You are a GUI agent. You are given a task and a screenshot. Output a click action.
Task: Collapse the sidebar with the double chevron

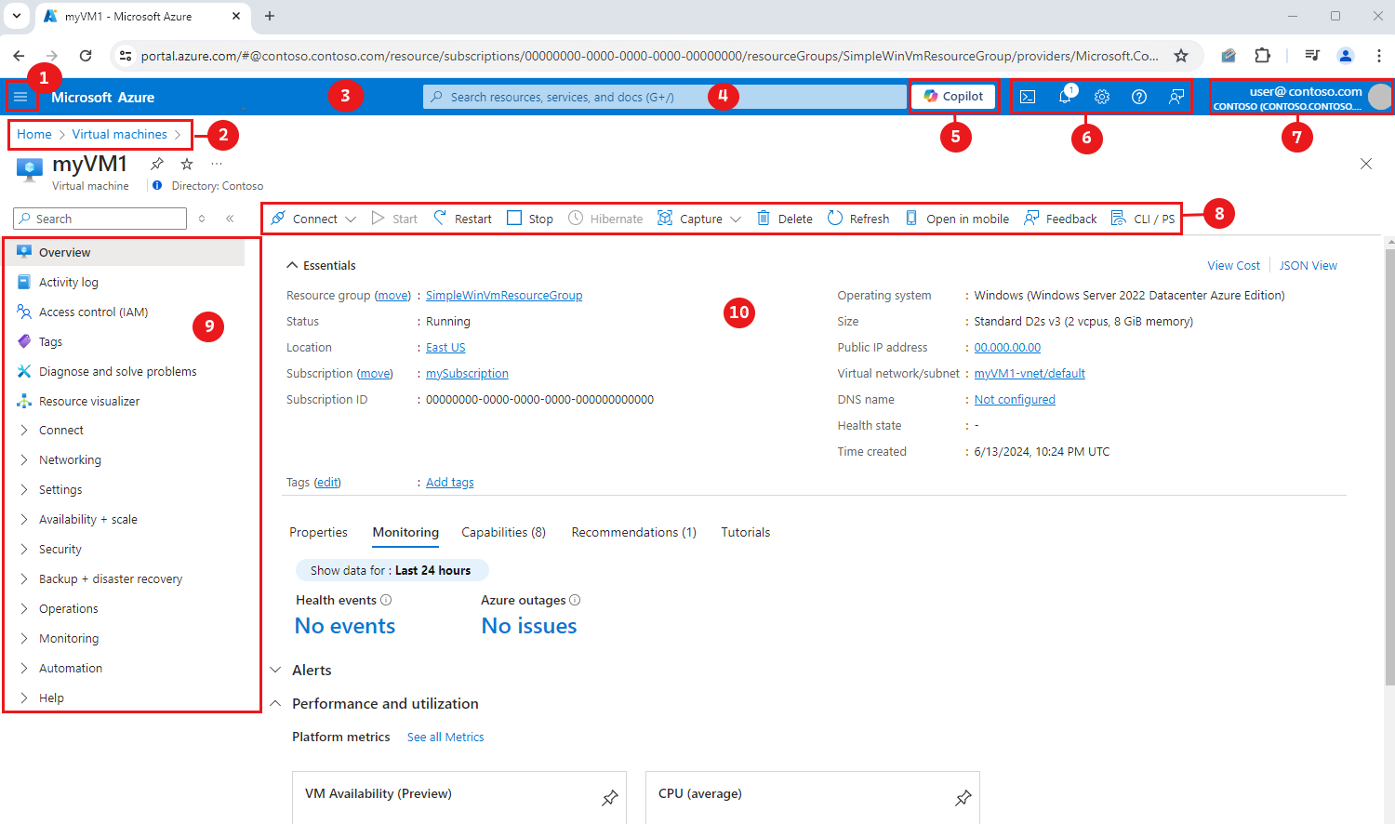coord(229,218)
